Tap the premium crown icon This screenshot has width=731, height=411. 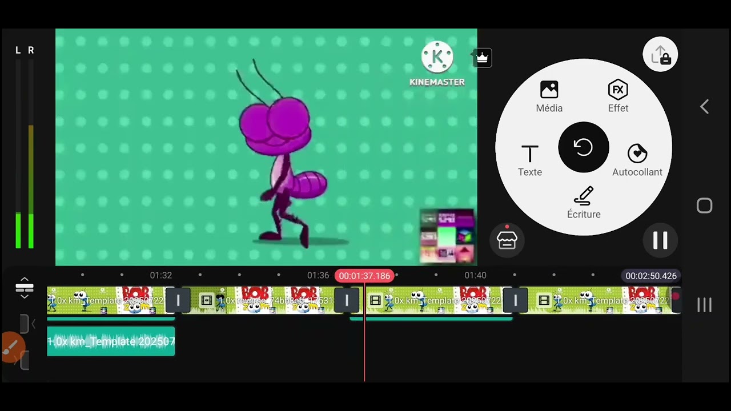coord(483,58)
